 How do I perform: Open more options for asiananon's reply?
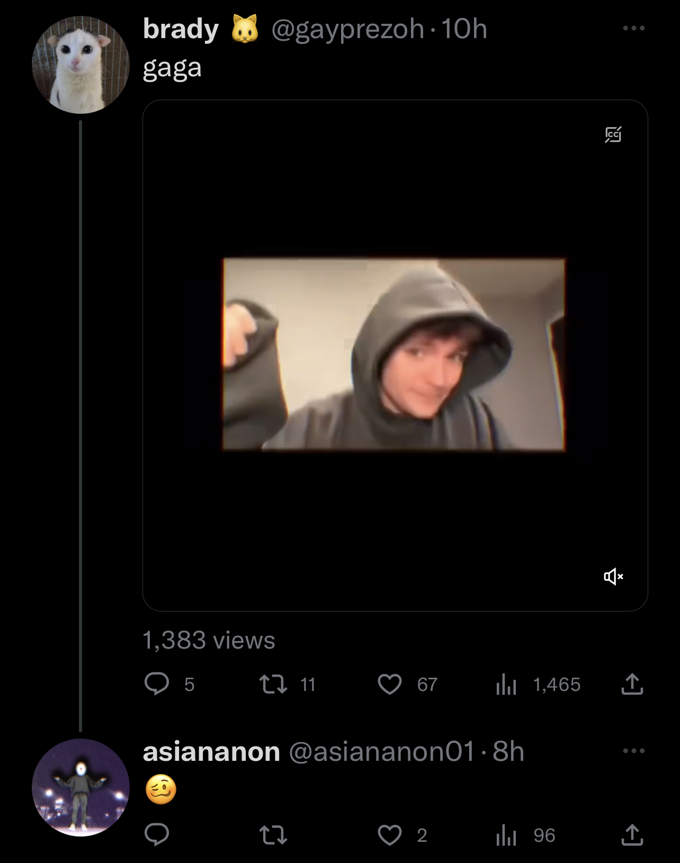[634, 751]
